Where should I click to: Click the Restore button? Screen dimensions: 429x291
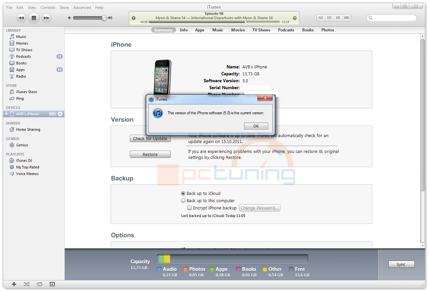click(150, 154)
